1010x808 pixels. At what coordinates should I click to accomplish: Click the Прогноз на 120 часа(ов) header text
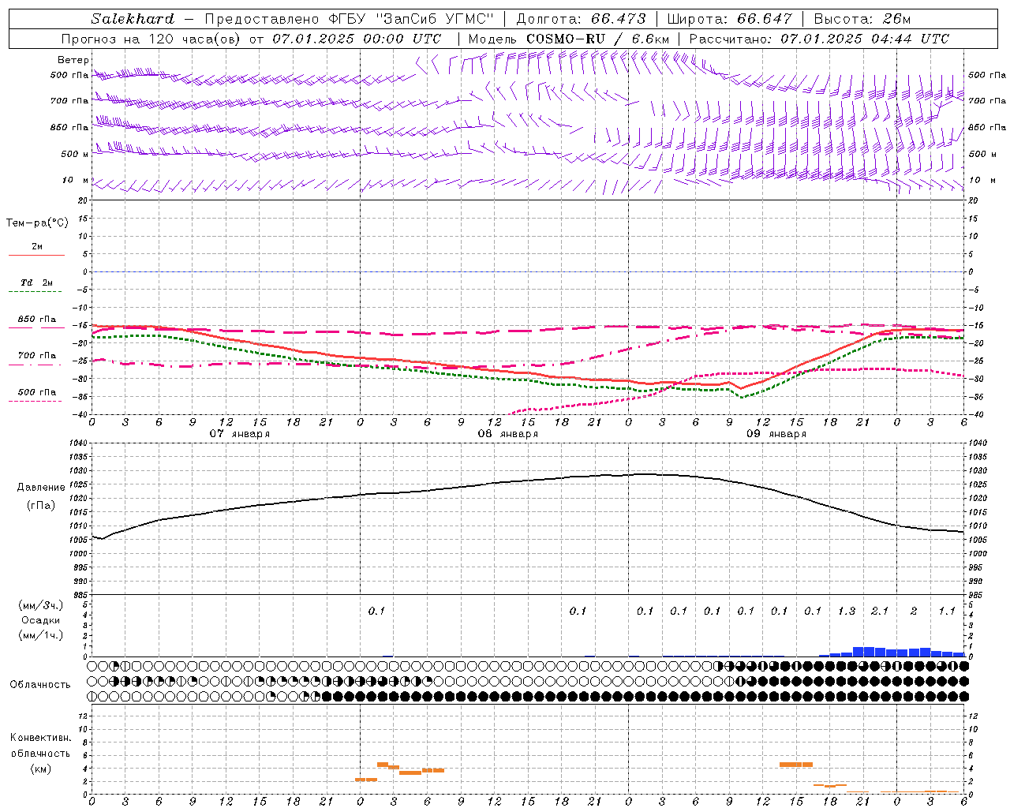[x=251, y=39]
